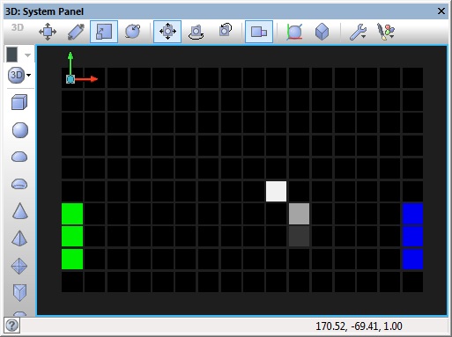Select the white grid cell
This screenshot has width=452, height=337.
276,191
